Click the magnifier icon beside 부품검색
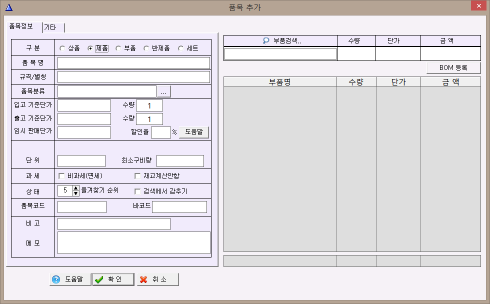Image resolution: width=490 pixels, height=304 pixels. (266, 40)
